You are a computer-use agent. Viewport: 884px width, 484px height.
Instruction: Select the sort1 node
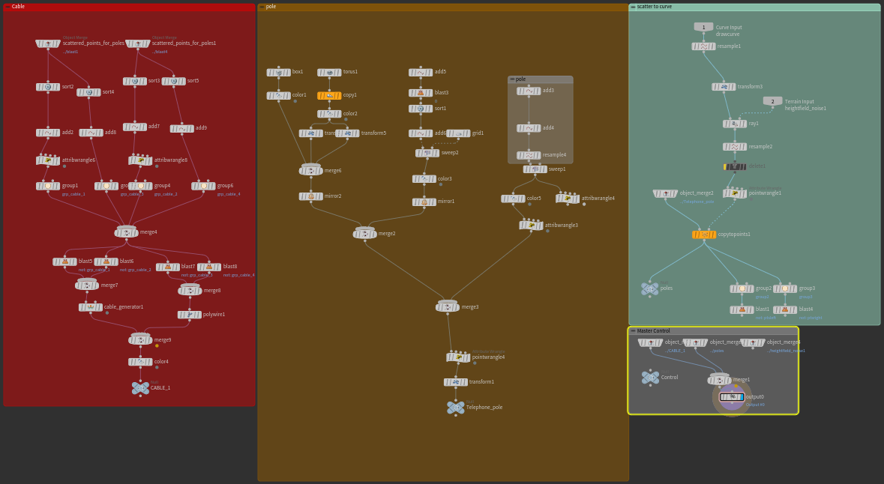421,108
